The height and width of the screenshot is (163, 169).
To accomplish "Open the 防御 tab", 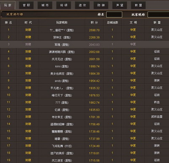I will point(101,5).
